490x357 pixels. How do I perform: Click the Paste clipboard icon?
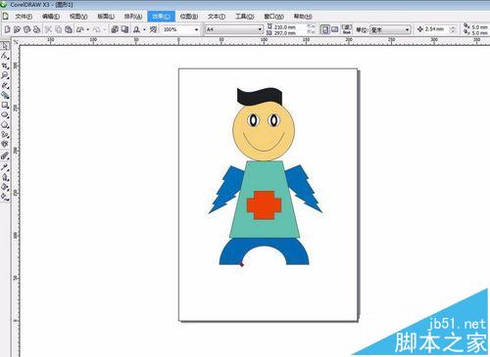tap(69, 29)
